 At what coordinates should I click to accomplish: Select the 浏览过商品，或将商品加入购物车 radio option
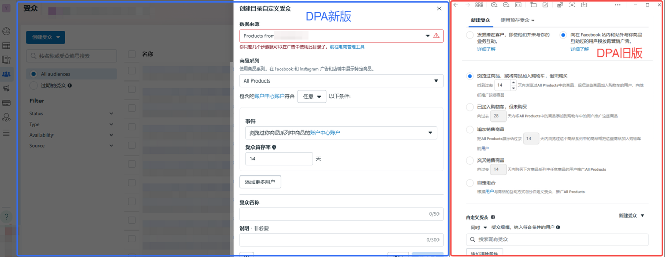click(x=470, y=76)
